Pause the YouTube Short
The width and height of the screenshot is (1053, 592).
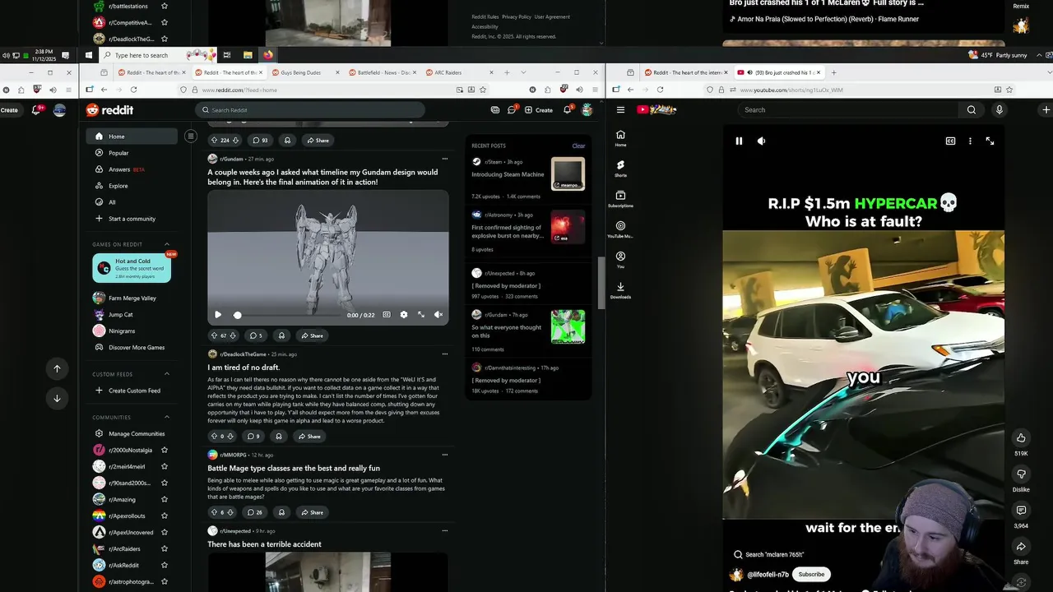pos(739,141)
